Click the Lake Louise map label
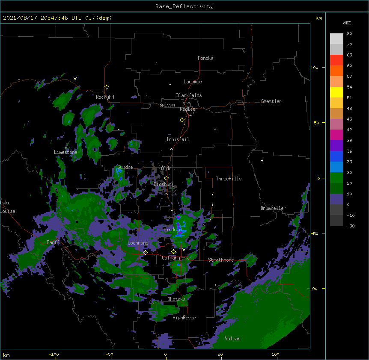369x360 pixels. click(x=8, y=207)
